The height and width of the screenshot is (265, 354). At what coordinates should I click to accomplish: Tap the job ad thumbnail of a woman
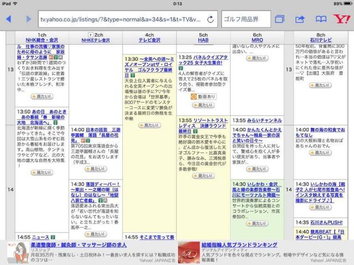18,252
